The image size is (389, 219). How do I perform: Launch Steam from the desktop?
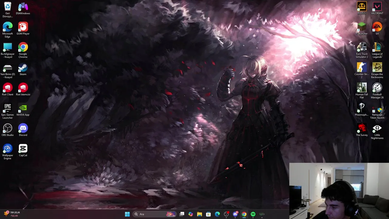[x=23, y=69]
